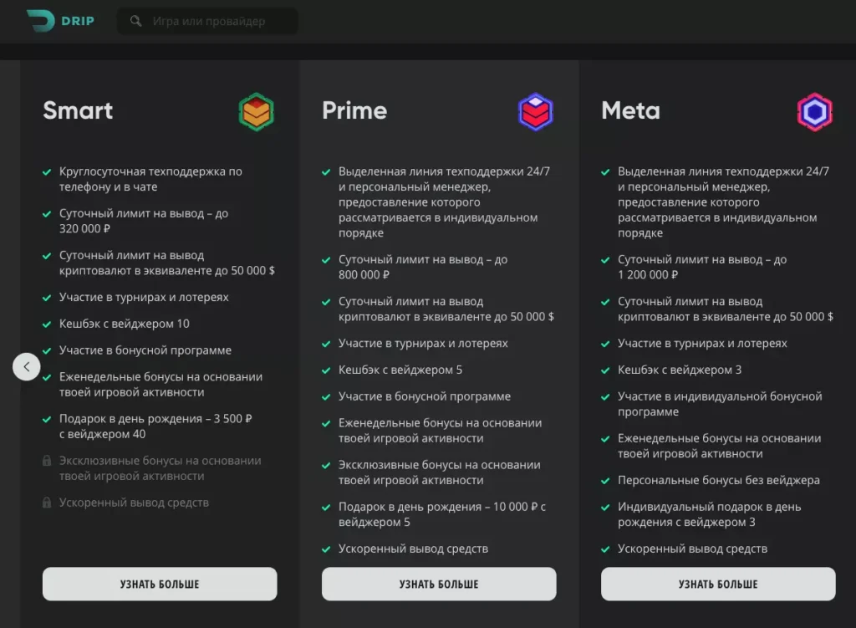The height and width of the screenshot is (628, 856).
Task: Click lock icon beside Smart's accelerated withdrawal
Action: pyautogui.click(x=47, y=503)
